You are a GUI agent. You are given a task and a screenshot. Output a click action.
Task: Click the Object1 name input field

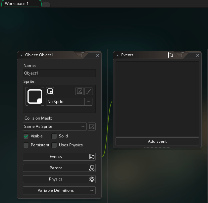(59, 73)
